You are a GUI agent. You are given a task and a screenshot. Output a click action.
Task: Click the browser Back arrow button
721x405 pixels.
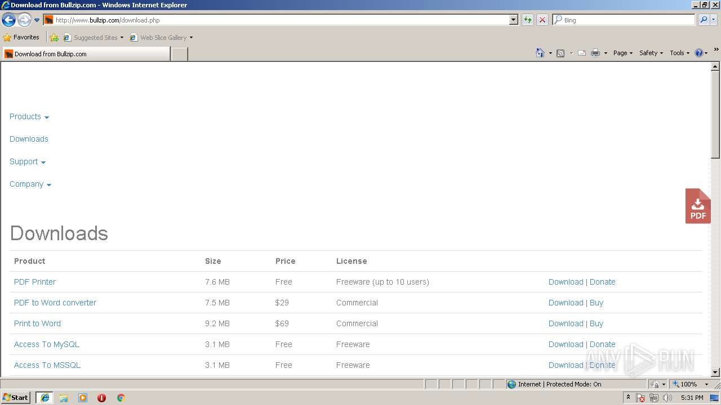coord(8,20)
